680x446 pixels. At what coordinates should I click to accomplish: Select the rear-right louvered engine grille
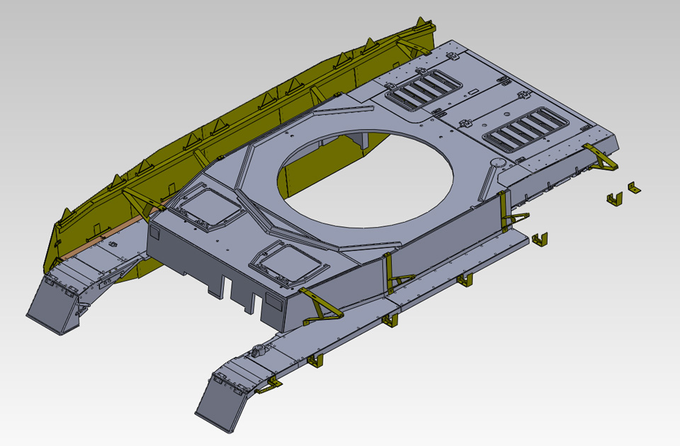coord(523,128)
